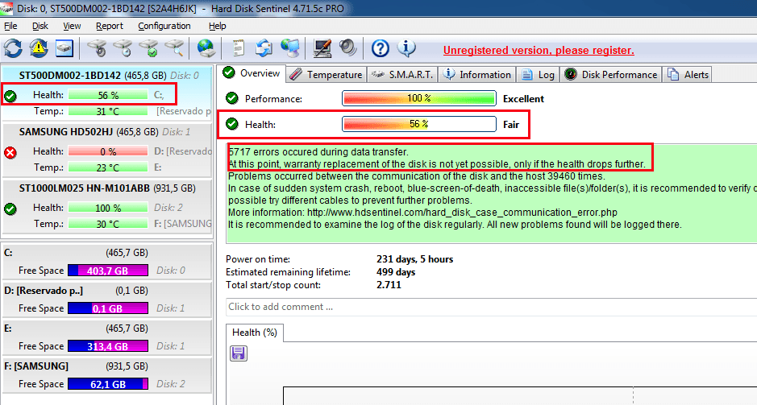Screen dimensions: 757x405
Task: Click the globe-with-monitor network icon
Action: 290,48
